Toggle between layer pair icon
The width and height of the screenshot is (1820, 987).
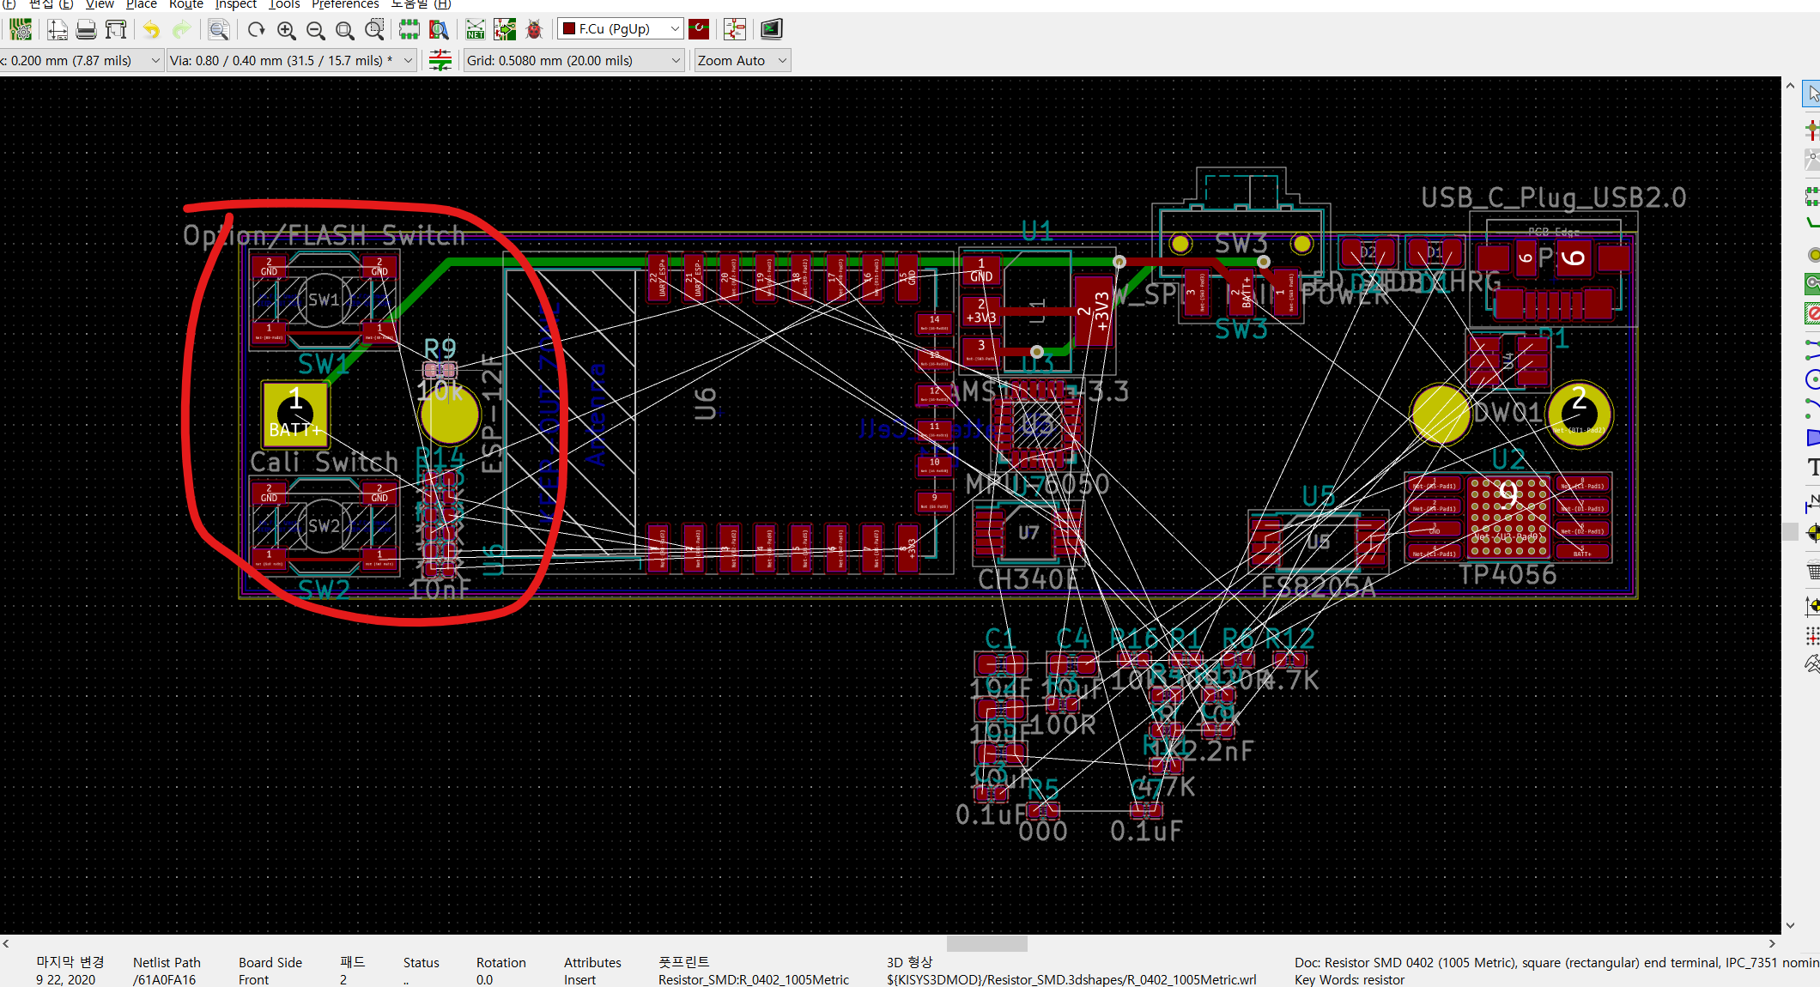pos(699,29)
